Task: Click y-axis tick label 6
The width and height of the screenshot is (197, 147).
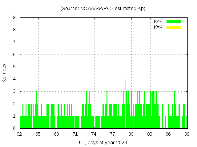Action: 14,55
